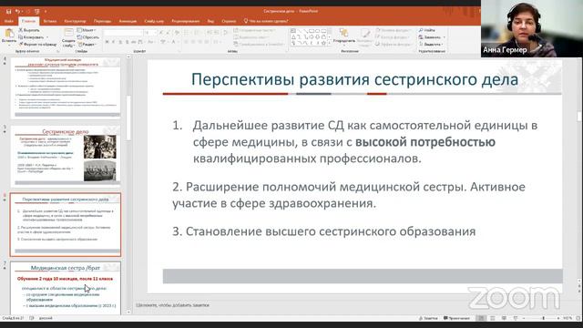Open Quick Styles (Экспресс-стили) gallery
This screenshot has height=328, width=583.
(x=365, y=36)
